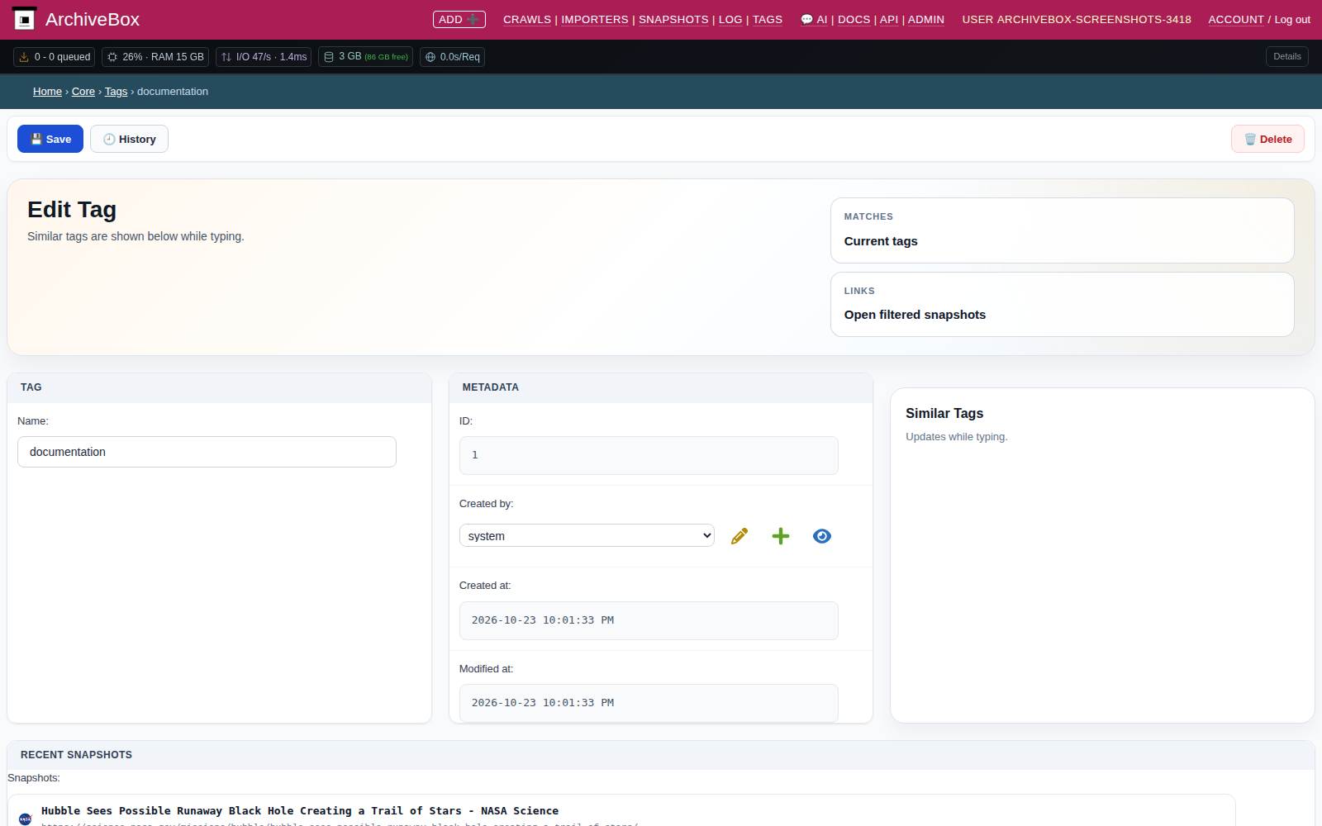Screen dimensions: 1322x826
Task: Click the Name input field
Action: pyautogui.click(x=207, y=452)
